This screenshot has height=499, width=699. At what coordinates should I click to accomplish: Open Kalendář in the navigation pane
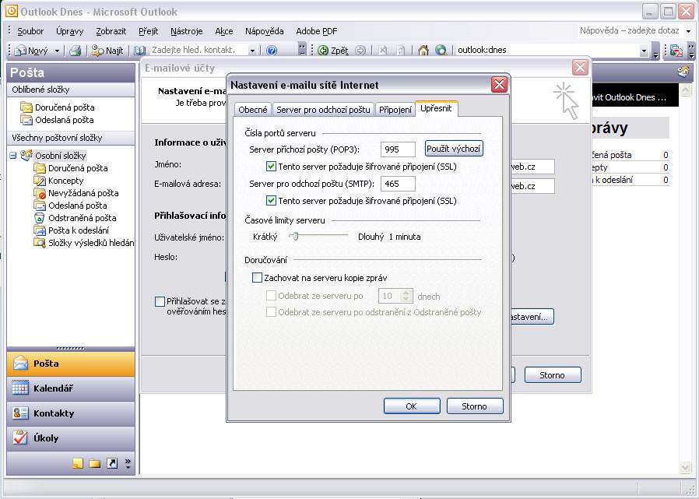[x=53, y=388]
